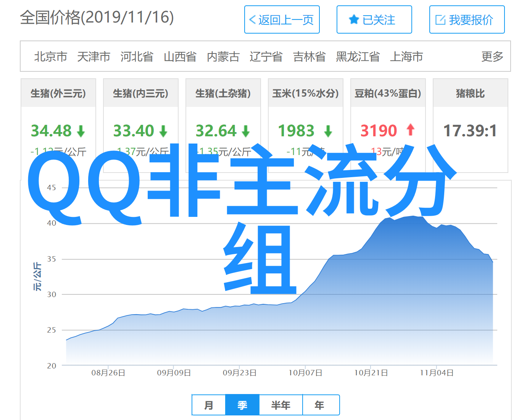Click the back chevron in 返回上一页
Screen dimensions: 519x420
coord(252,20)
